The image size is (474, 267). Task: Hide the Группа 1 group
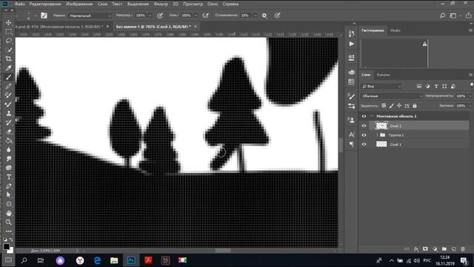[364, 135]
